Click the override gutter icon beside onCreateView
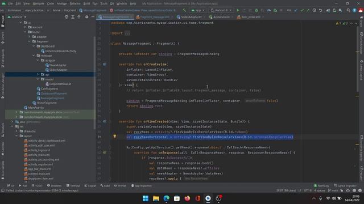The width and height of the screenshot is (364, 204). click(x=105, y=64)
